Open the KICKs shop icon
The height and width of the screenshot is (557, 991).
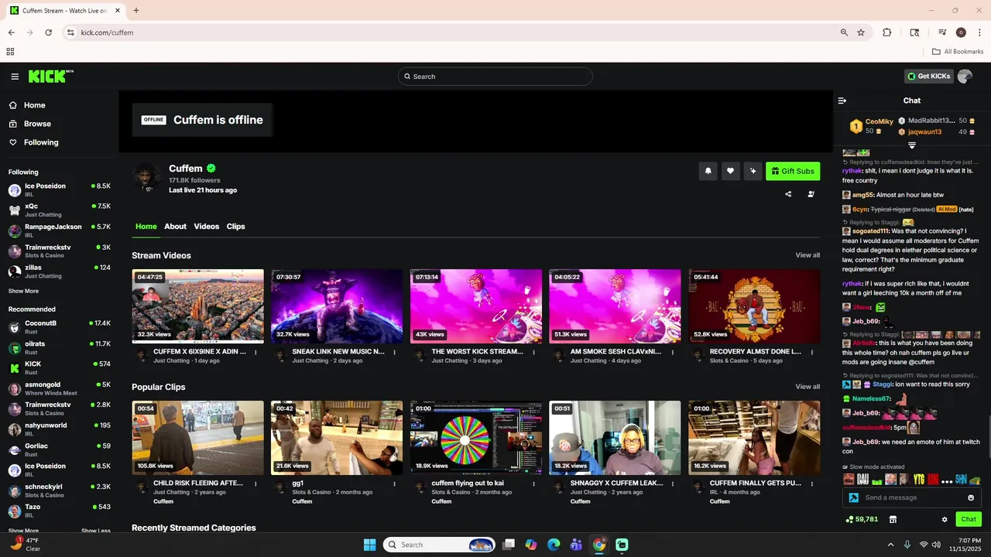tap(893, 519)
